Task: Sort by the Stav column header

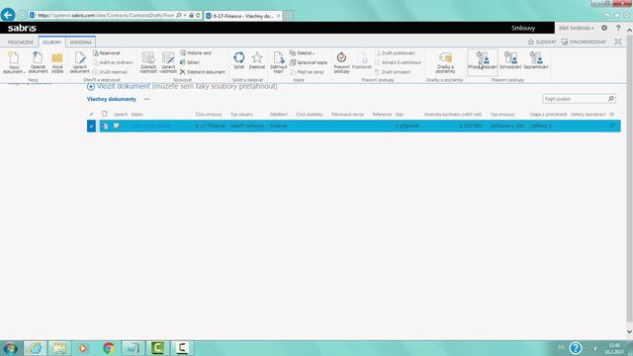Action: (400, 115)
